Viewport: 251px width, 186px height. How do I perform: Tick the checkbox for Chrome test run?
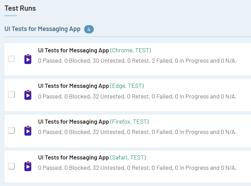point(11,59)
